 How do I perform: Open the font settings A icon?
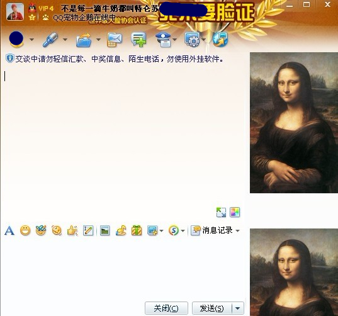(9, 230)
